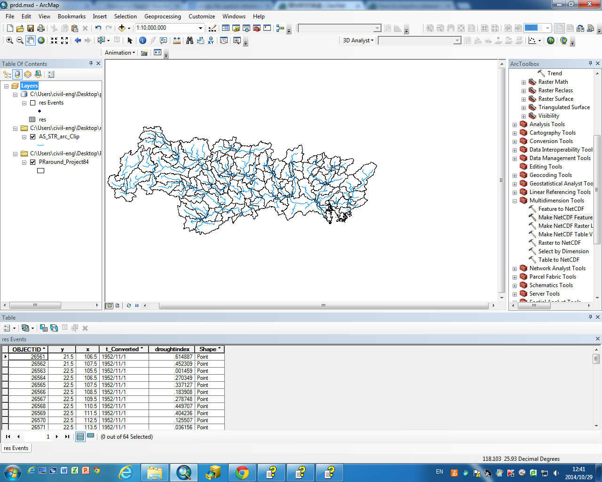Select the res Events table tab
602x482 pixels.
[16, 448]
